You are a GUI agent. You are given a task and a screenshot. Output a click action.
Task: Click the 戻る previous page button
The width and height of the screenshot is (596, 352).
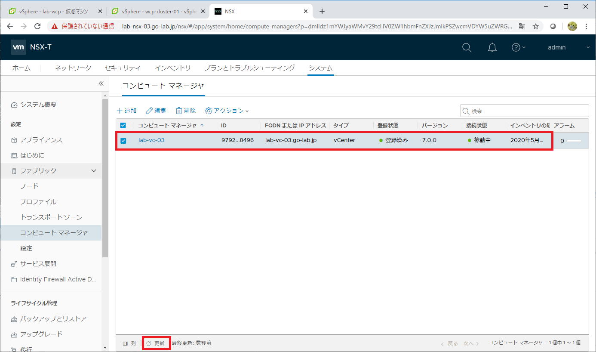tap(450, 343)
